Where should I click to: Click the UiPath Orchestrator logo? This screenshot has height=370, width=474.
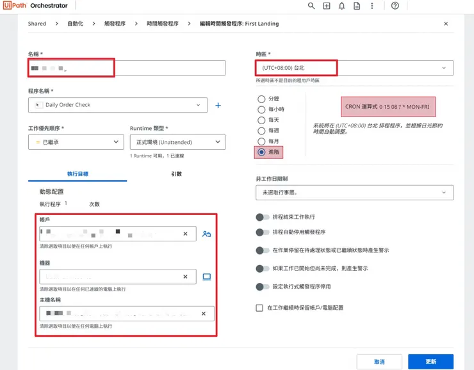(35, 5)
